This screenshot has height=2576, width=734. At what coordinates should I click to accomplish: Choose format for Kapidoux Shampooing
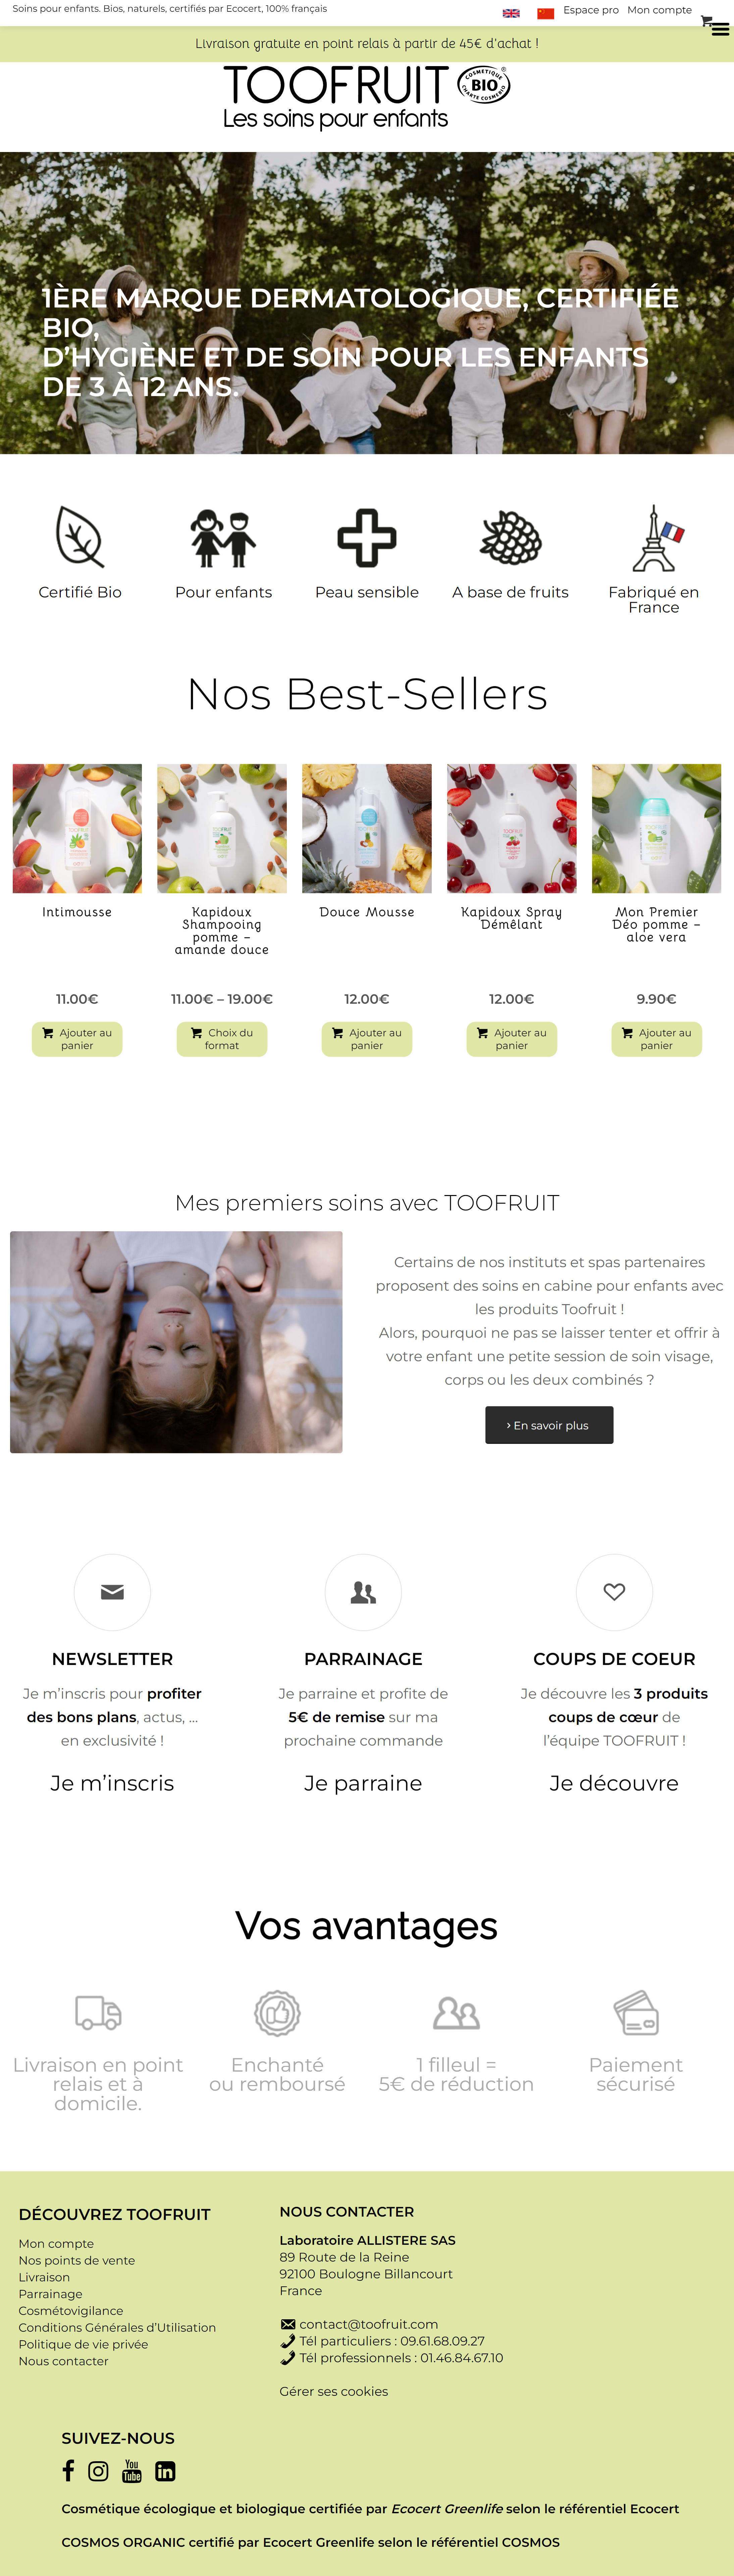click(222, 1039)
